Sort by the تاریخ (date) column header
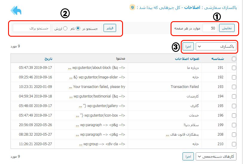The image size is (243, 164). tap(48, 59)
